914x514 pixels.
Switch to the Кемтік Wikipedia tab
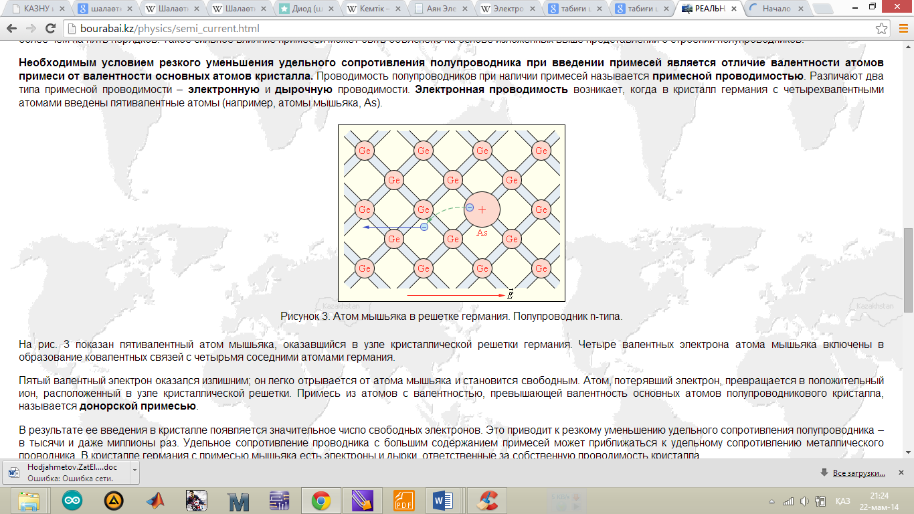[x=374, y=9]
